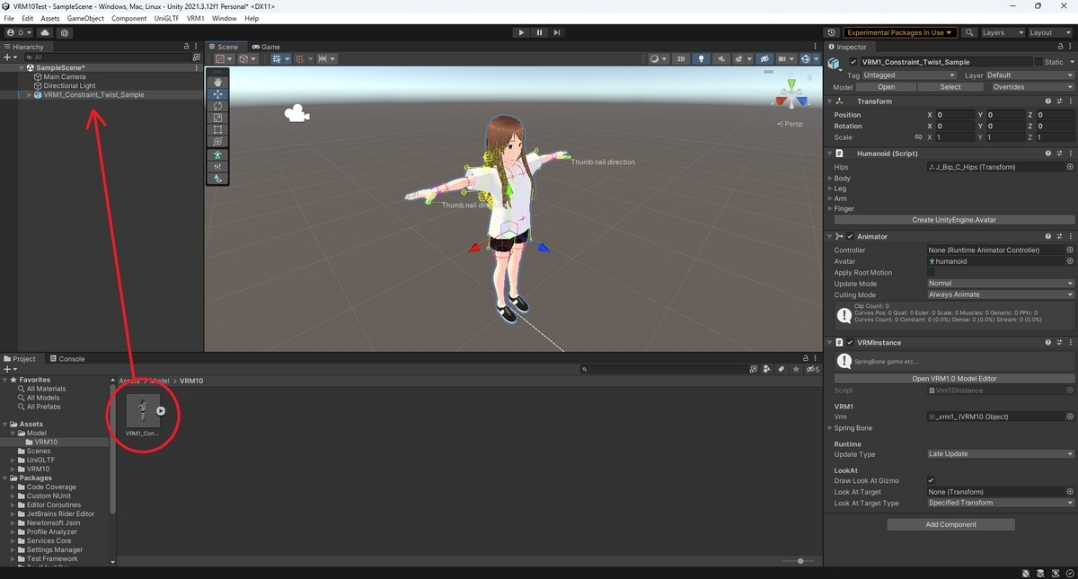Select VRM1_Con... prefab thumbnail in Project
Screen dimensions: 1078x579
(x=142, y=411)
